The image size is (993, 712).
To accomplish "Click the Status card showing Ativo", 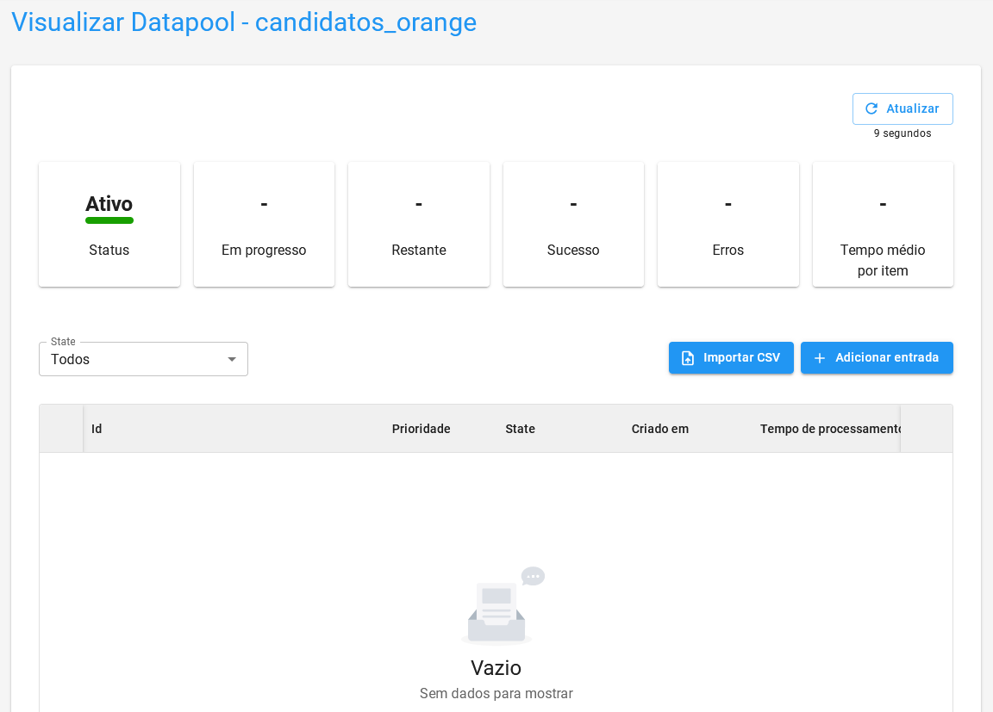I will (109, 224).
